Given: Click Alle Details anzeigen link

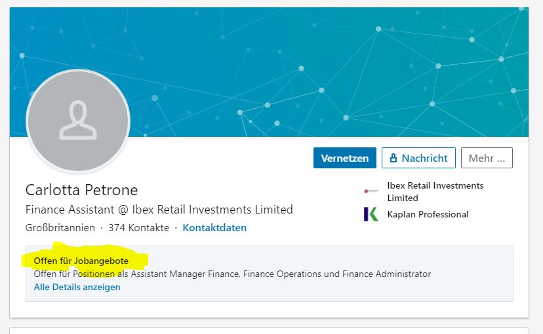Looking at the screenshot, I should [x=77, y=287].
